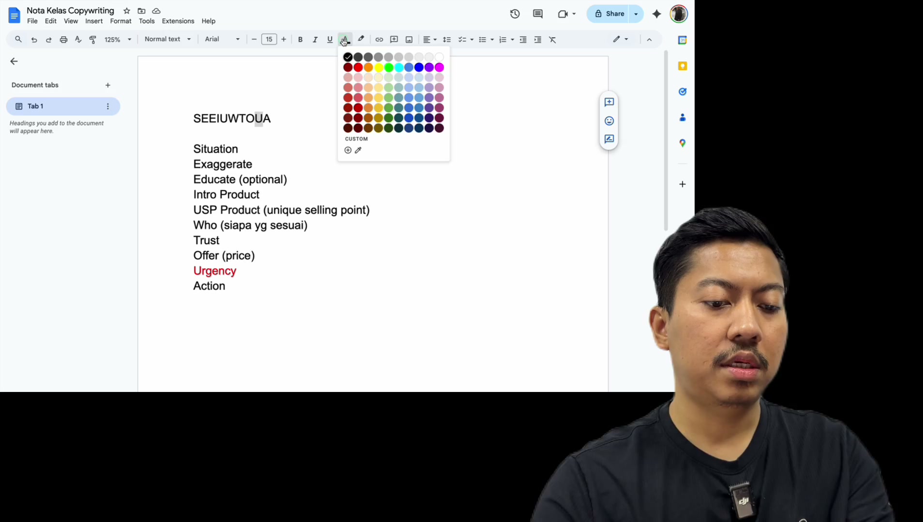Click the paint format roller icon
This screenshot has width=923, height=522.
pyautogui.click(x=93, y=40)
